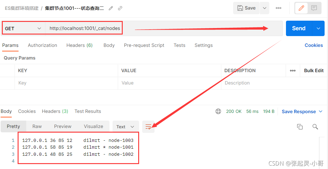This screenshot has height=169, width=328.
Task: Switch to the Raw view mode
Action: pyautogui.click(x=37, y=126)
